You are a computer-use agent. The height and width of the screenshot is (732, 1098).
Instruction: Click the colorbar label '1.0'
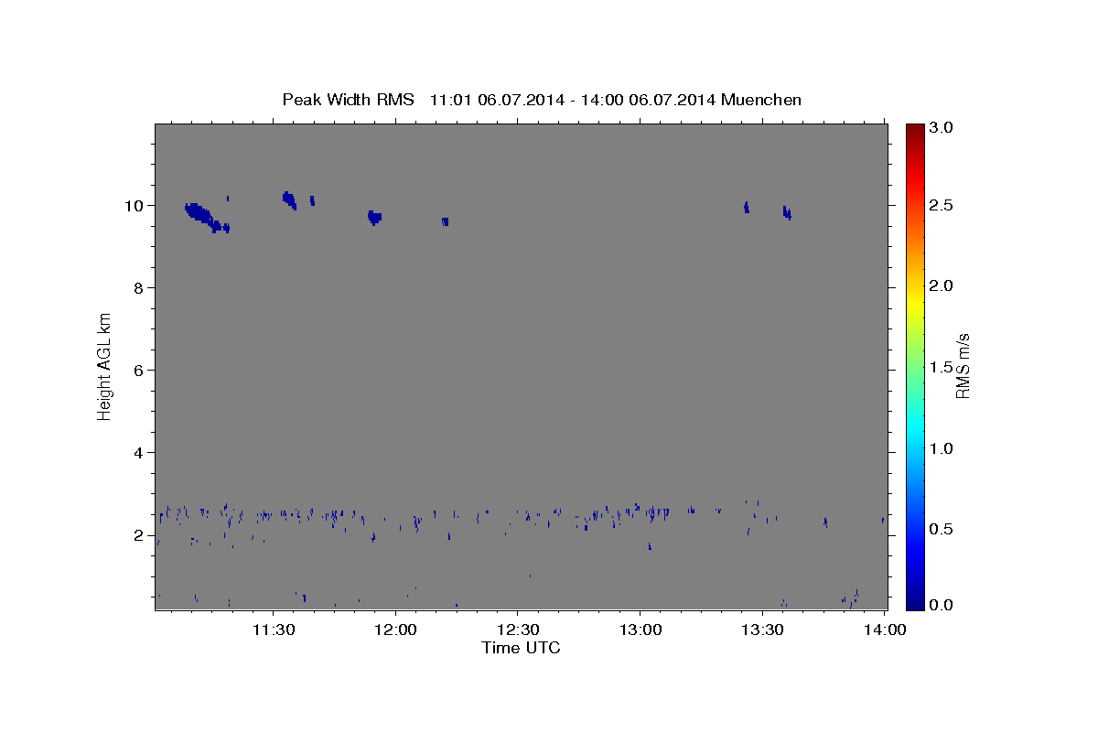point(941,449)
